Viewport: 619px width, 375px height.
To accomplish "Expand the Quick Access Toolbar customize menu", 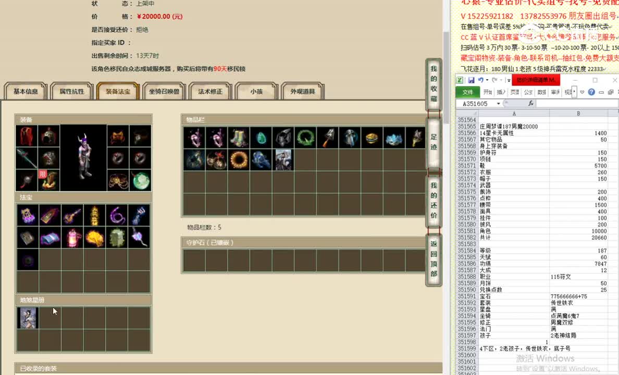I will click(508, 80).
